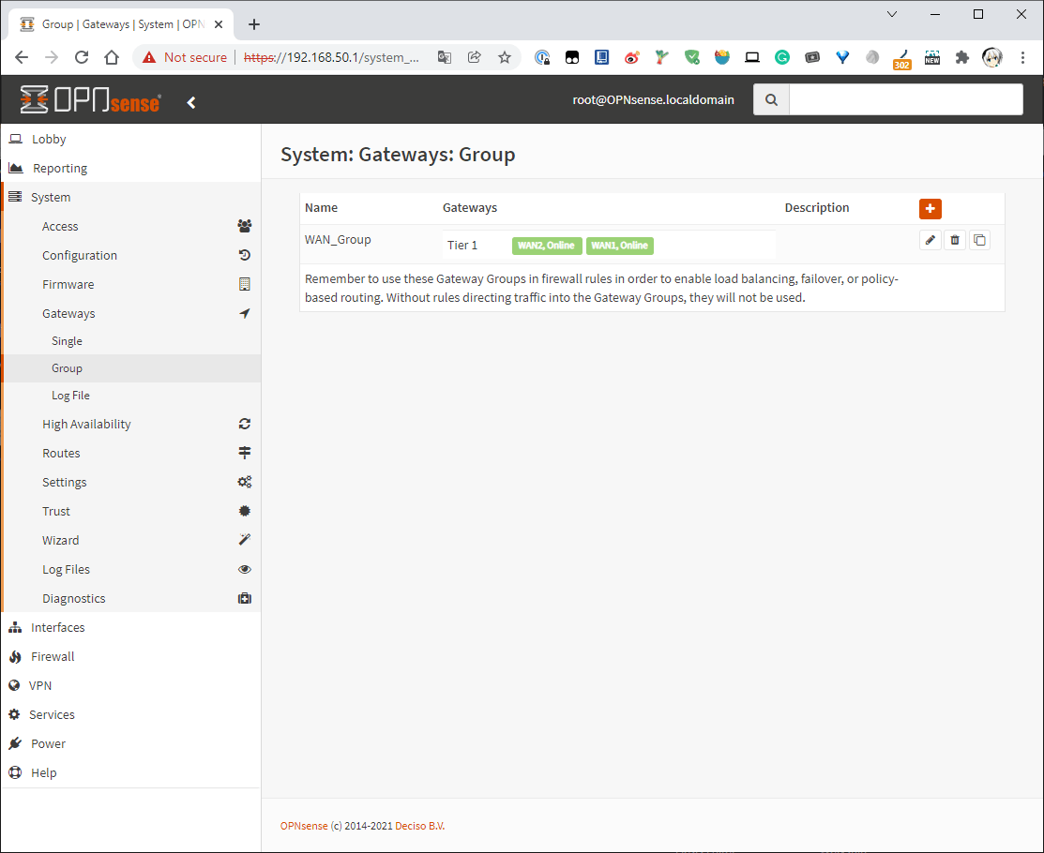Open the Gateways Log File item
The width and height of the screenshot is (1044, 853).
pyautogui.click(x=70, y=396)
